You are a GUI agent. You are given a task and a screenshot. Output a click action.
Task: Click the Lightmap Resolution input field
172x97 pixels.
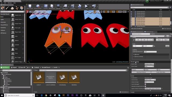point(150,52)
